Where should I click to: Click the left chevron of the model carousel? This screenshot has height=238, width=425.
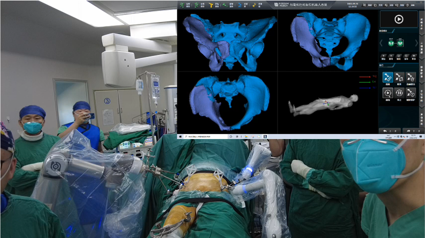(381, 43)
